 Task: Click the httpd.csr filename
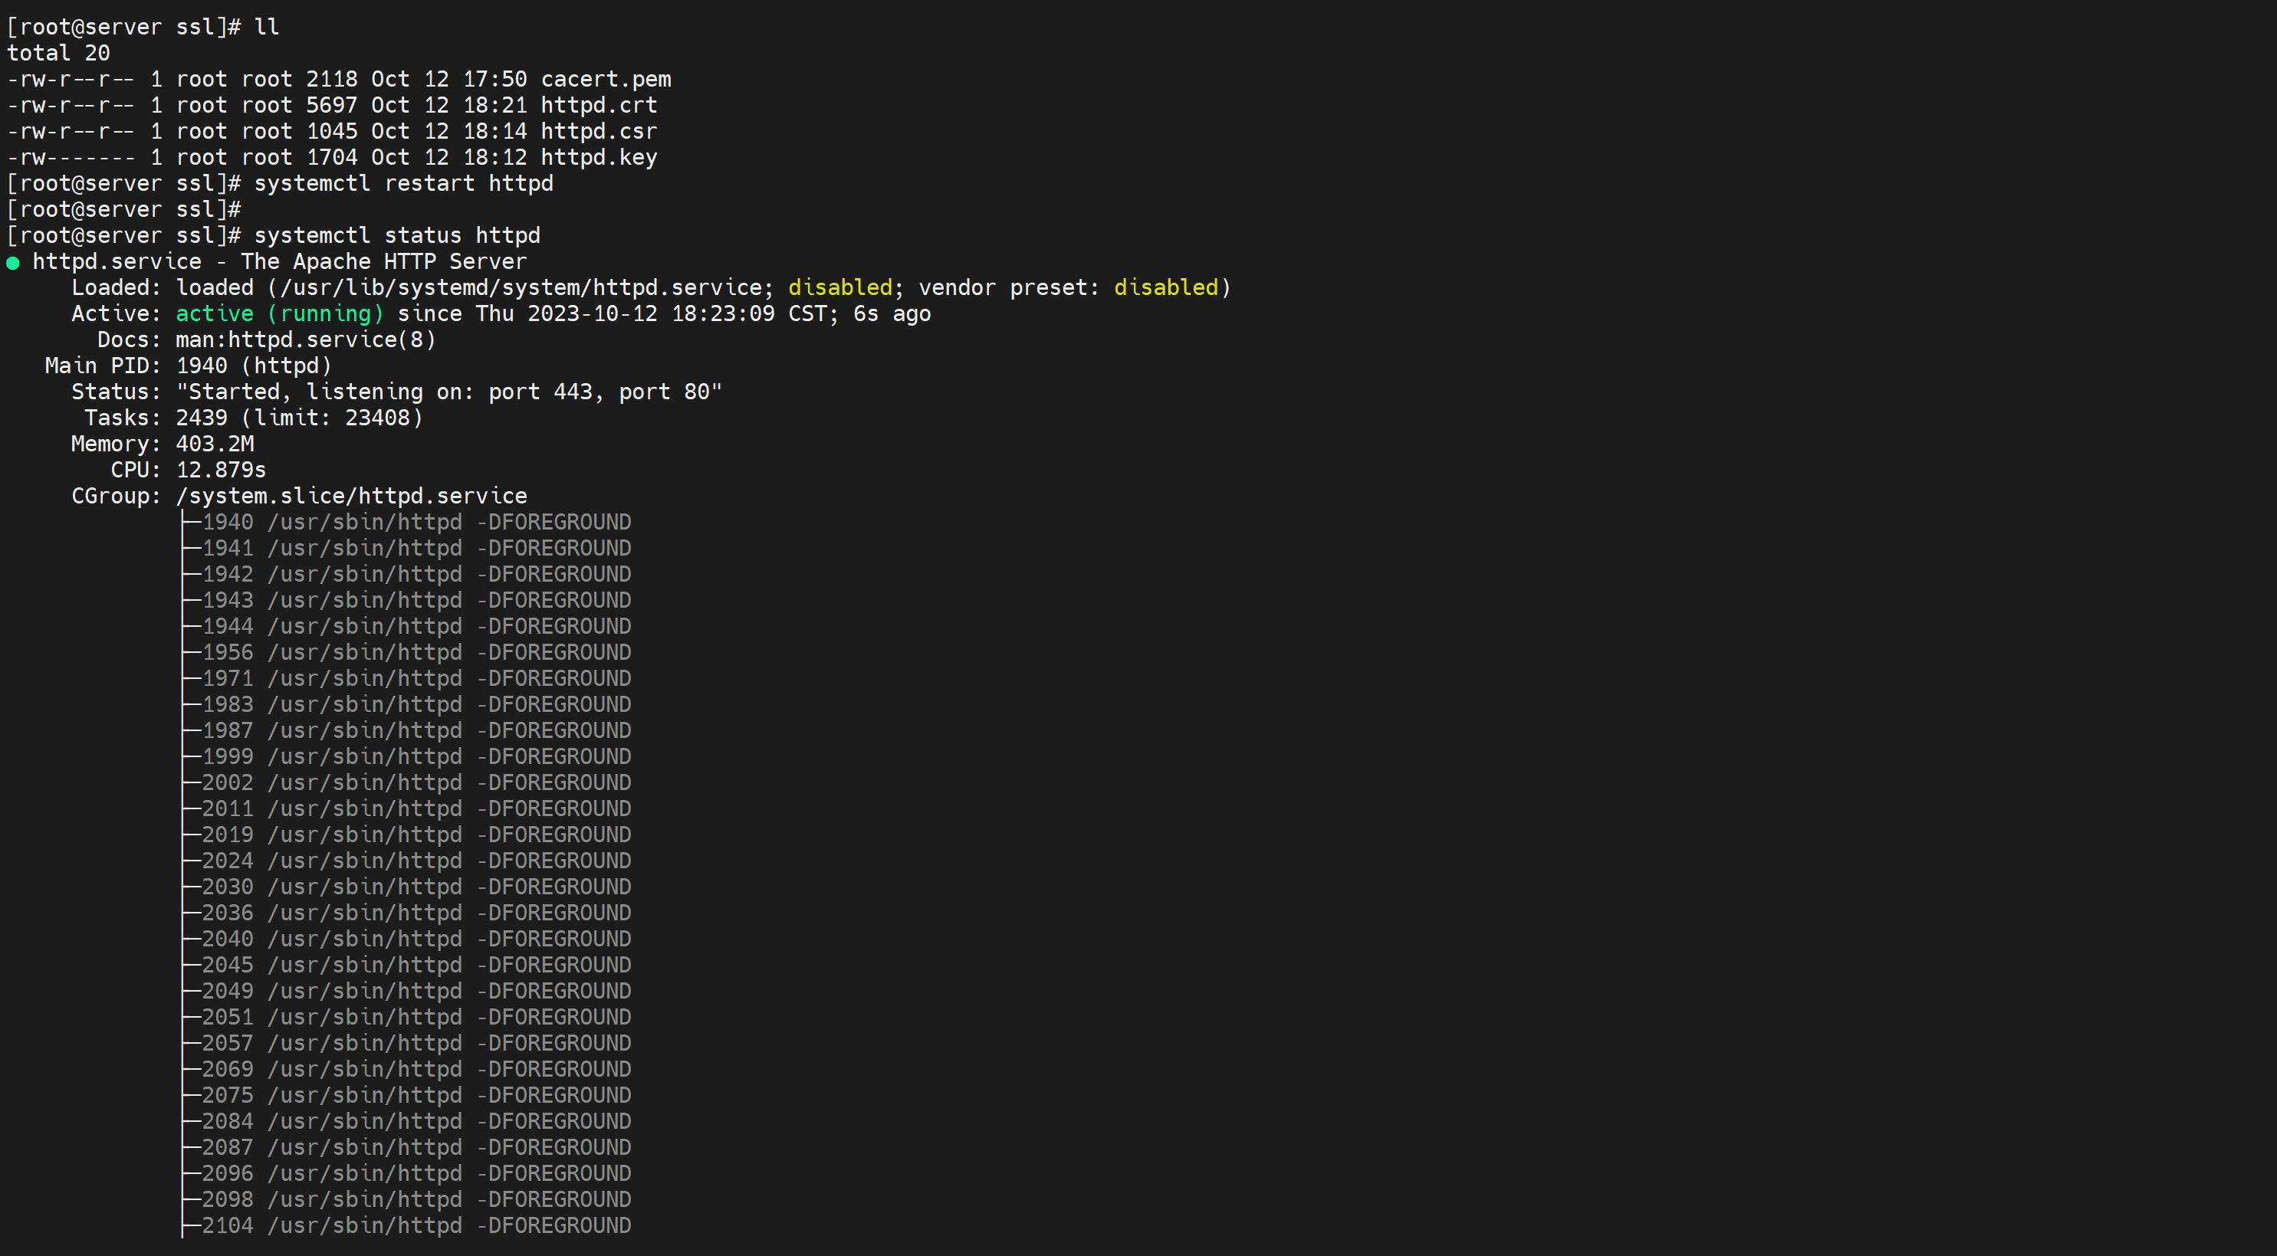[599, 132]
